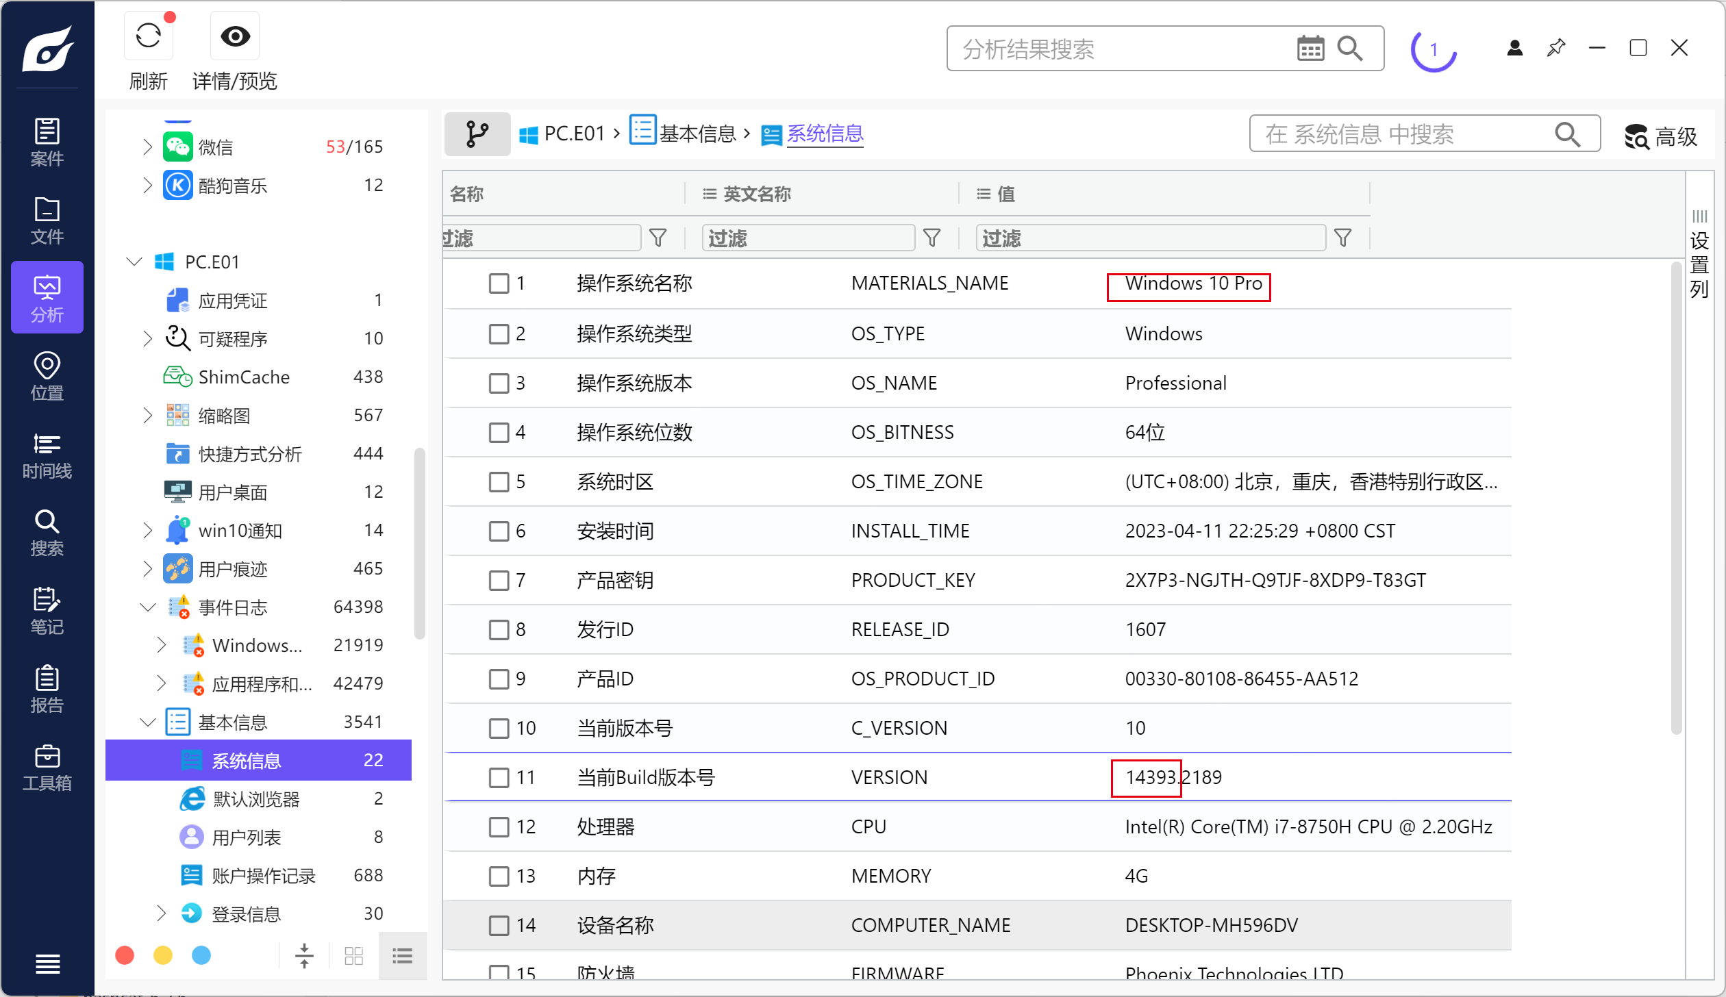Click the collapse-all icon below tree
The height and width of the screenshot is (997, 1726).
pyautogui.click(x=304, y=955)
